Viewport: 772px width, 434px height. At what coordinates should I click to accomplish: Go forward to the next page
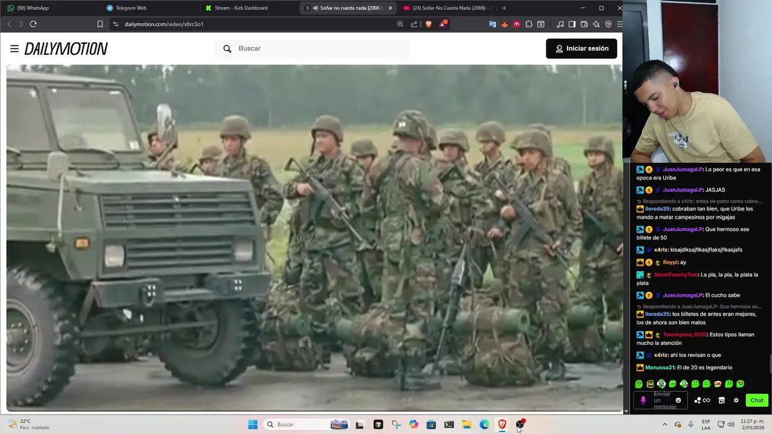[x=21, y=24]
